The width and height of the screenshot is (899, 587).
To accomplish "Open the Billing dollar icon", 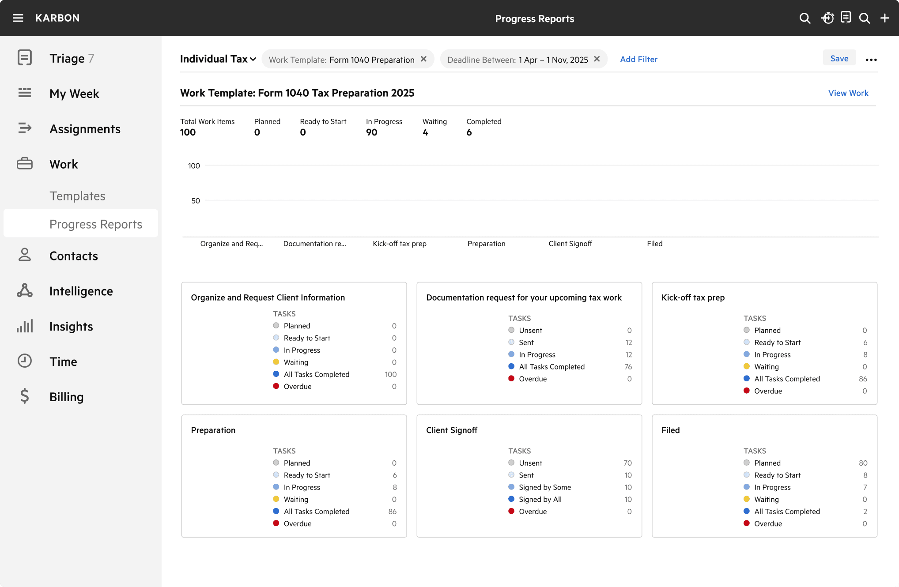I will 24,397.
